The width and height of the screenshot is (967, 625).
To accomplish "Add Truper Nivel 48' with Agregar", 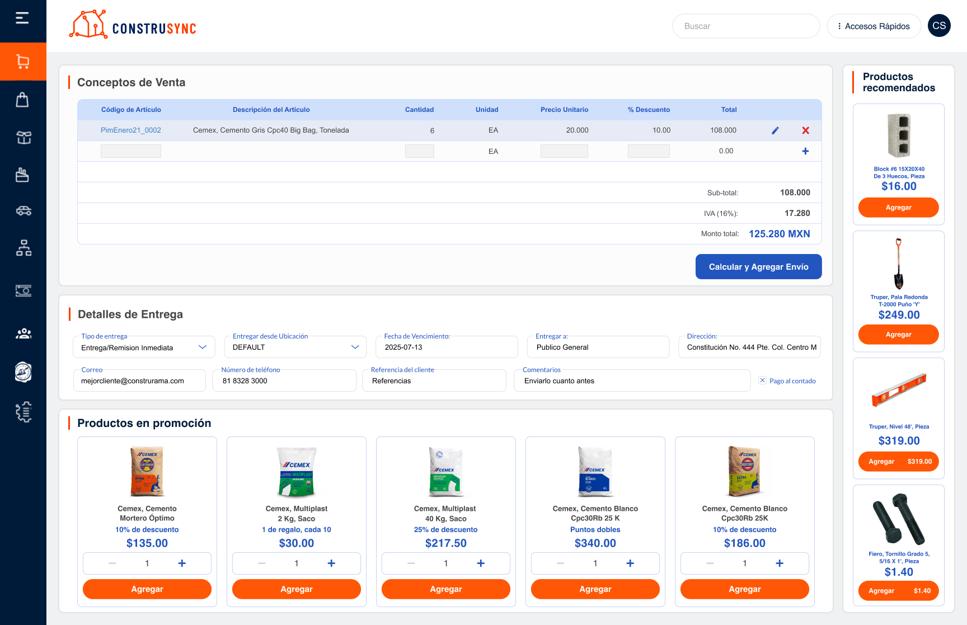I will (899, 462).
